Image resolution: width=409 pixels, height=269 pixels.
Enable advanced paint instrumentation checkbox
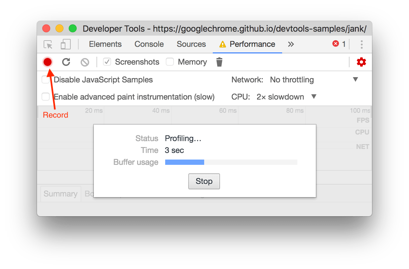[46, 97]
